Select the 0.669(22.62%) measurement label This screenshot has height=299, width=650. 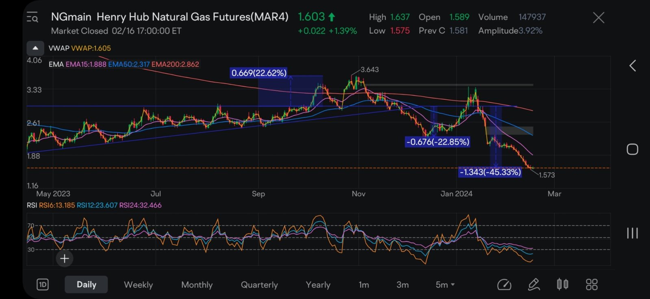pos(259,73)
